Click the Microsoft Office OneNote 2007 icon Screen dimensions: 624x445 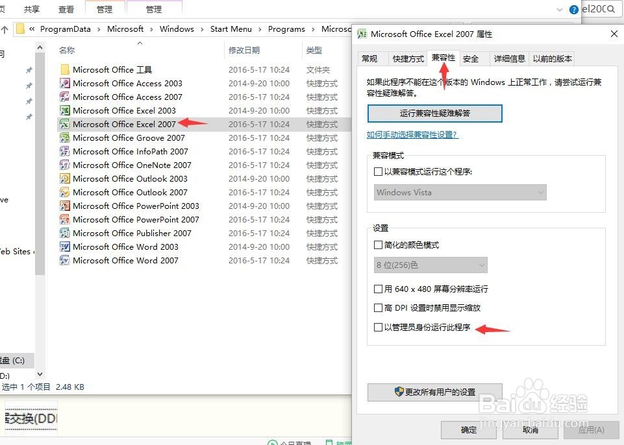(x=64, y=165)
